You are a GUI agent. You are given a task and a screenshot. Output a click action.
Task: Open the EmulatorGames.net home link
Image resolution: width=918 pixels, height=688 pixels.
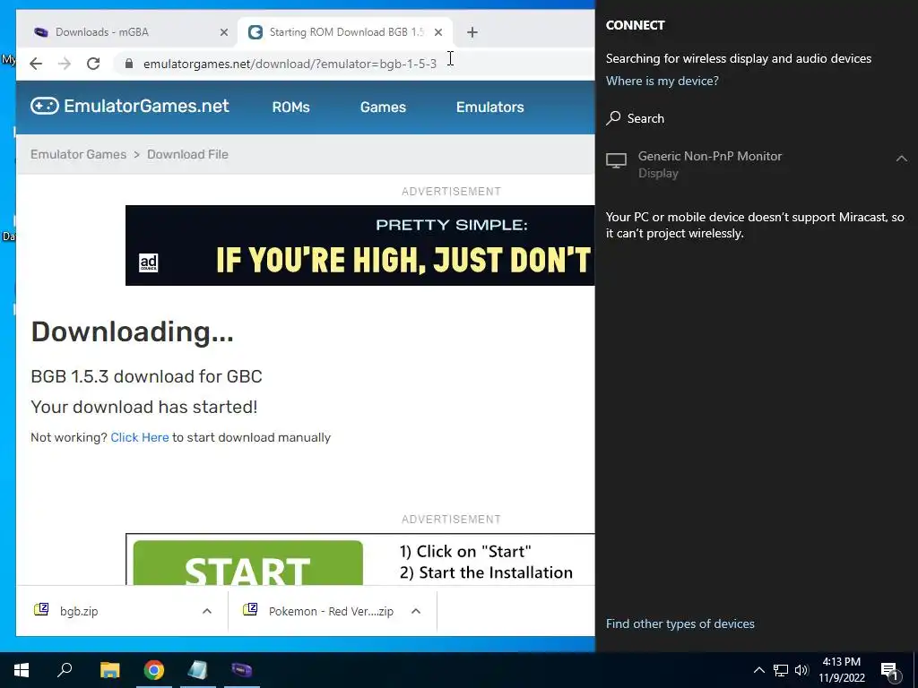129,106
